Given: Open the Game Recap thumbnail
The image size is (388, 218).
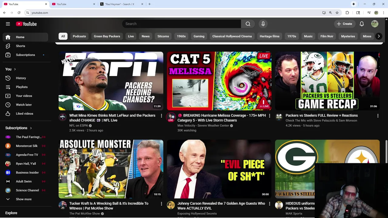Looking at the screenshot, I should point(327,81).
